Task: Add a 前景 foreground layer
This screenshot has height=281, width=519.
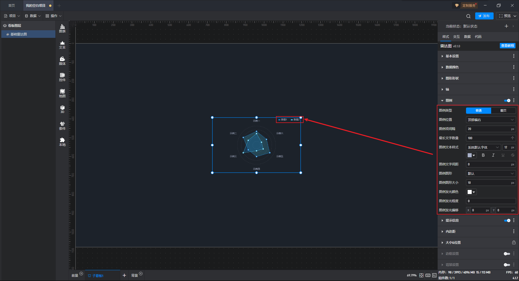Action: coord(81,274)
